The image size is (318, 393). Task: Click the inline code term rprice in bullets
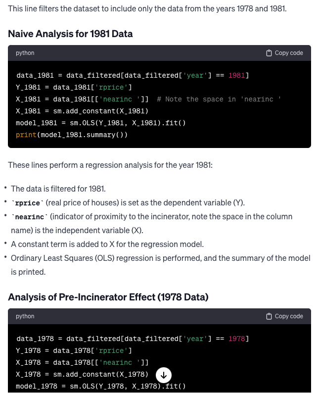(x=28, y=203)
